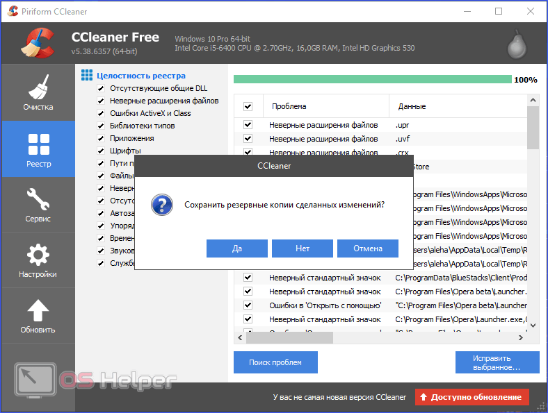The width and height of the screenshot is (548, 413).
Task: Click the blue question mark dialog icon
Action: pyautogui.click(x=162, y=205)
